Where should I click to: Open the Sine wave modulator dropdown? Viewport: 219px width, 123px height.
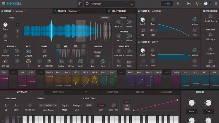click(130, 62)
